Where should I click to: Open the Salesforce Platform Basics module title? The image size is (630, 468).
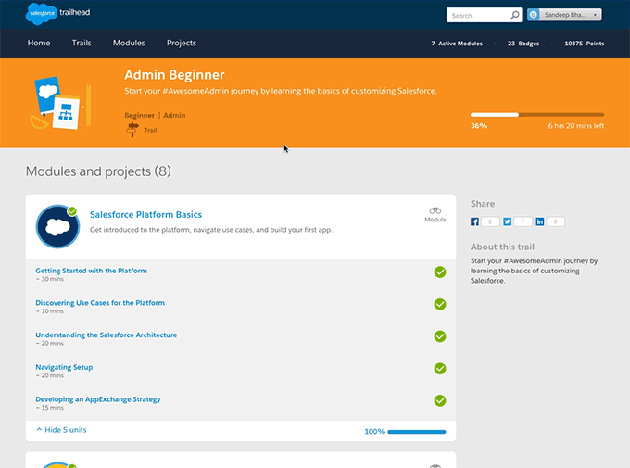pyautogui.click(x=145, y=215)
